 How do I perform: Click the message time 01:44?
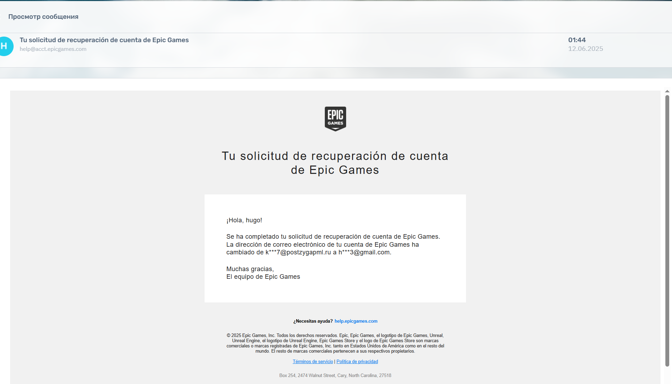pos(577,40)
